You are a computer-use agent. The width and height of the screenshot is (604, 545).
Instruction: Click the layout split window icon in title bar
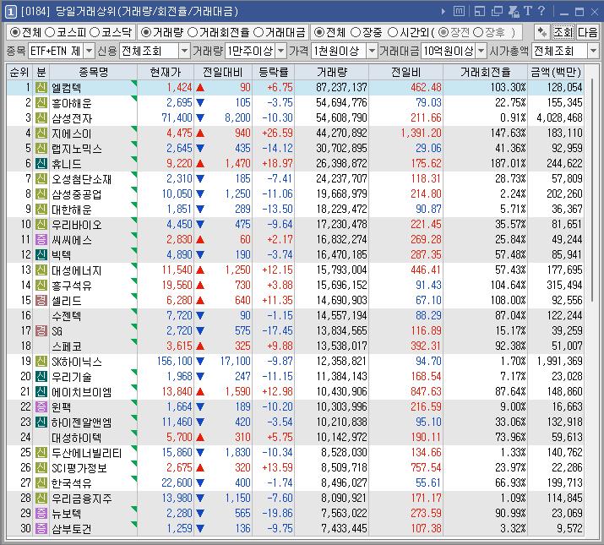[x=480, y=12]
